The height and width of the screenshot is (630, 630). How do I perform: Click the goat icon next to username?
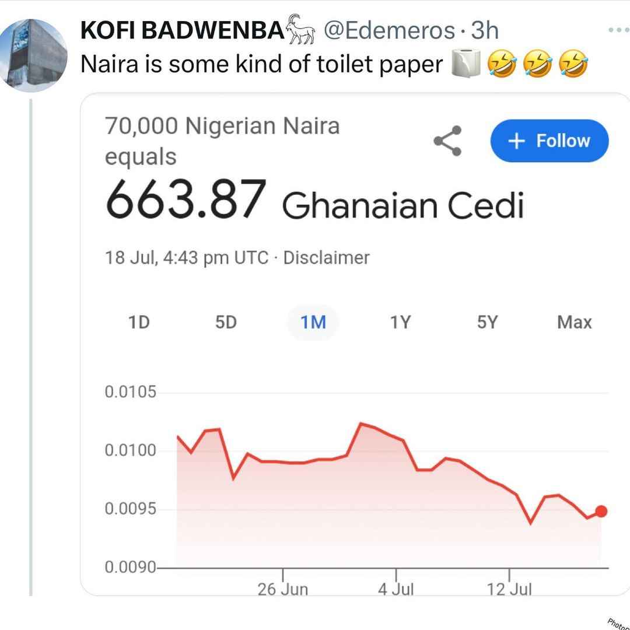pos(300,29)
